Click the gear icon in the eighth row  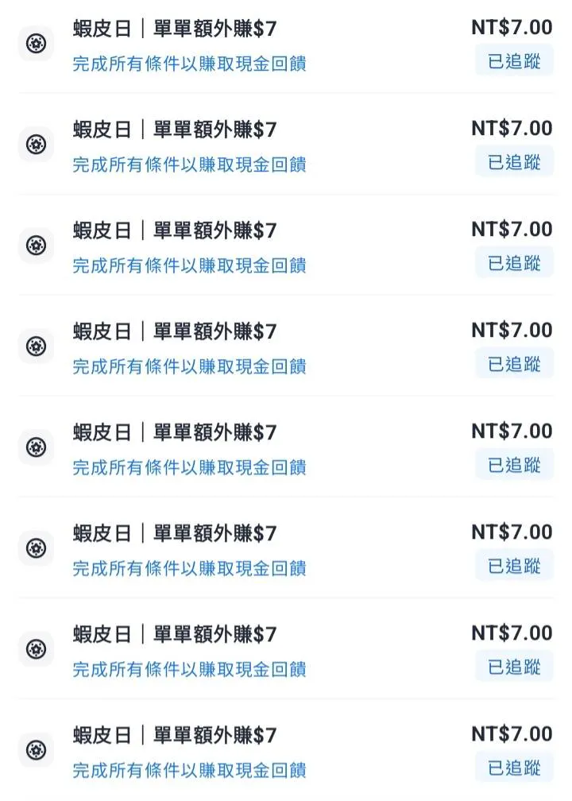(36, 750)
